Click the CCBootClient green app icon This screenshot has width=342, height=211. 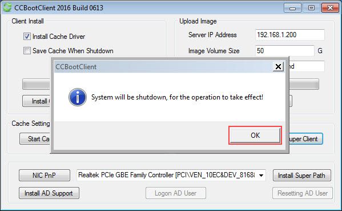7,7
